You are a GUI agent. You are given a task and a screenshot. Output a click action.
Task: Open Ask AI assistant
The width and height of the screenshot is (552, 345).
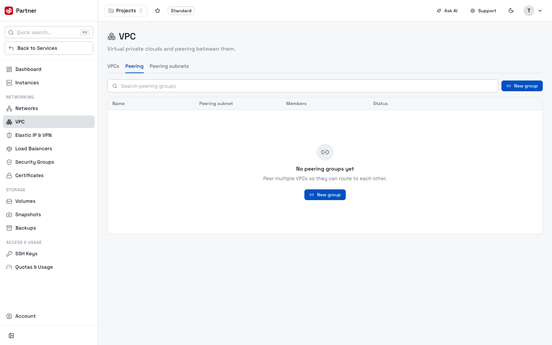(447, 11)
